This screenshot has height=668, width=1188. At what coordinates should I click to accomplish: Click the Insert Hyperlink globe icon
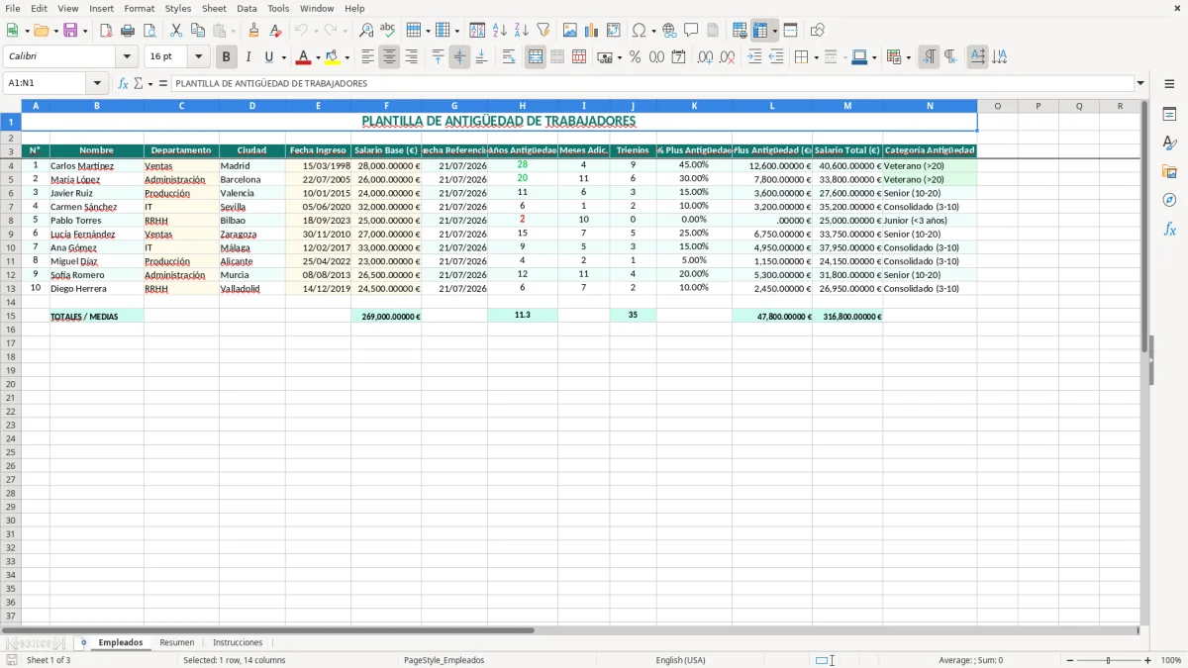pos(669,31)
